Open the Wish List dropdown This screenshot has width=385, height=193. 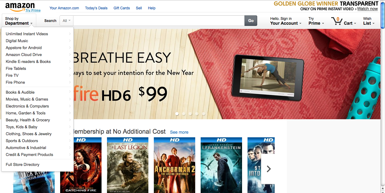coord(369,21)
